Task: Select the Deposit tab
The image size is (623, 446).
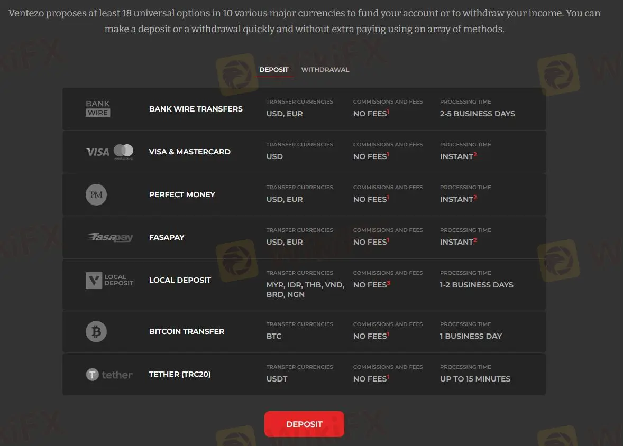Action: click(274, 70)
